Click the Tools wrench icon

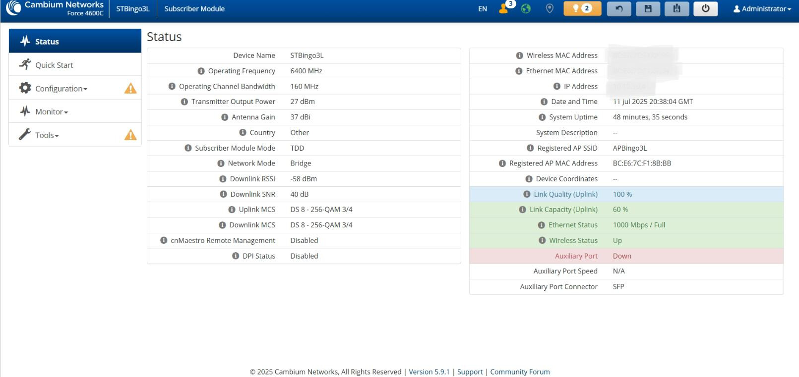[x=25, y=134]
